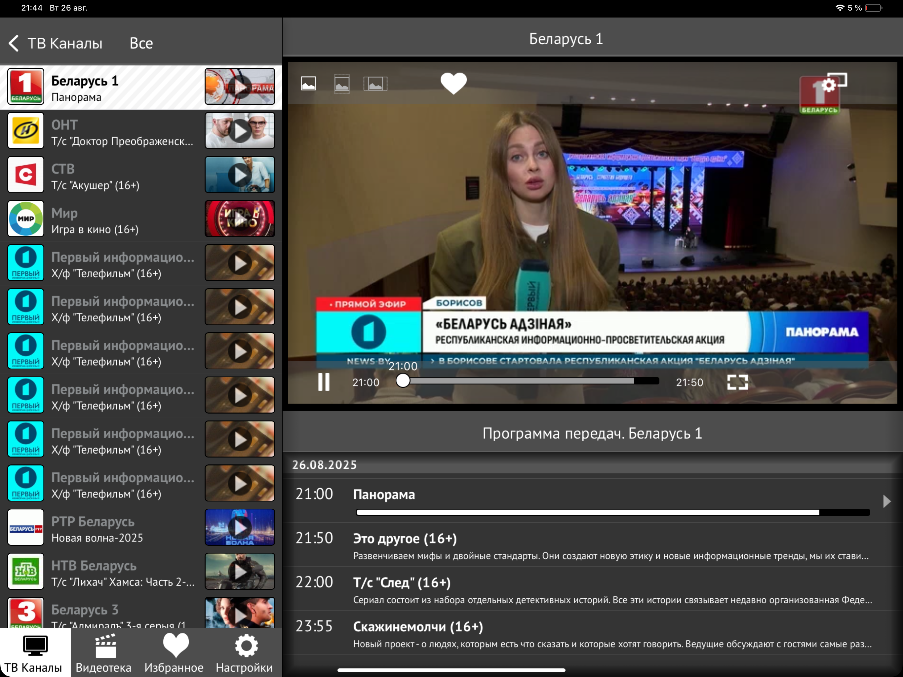The image size is (903, 677).
Task: Click the Панорама programme progress bar
Action: (613, 512)
